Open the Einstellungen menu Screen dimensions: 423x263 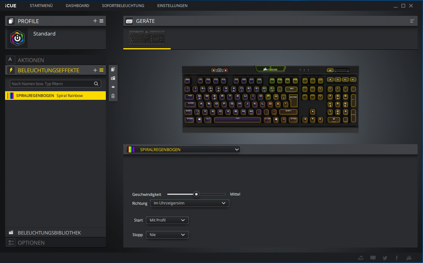tap(172, 6)
